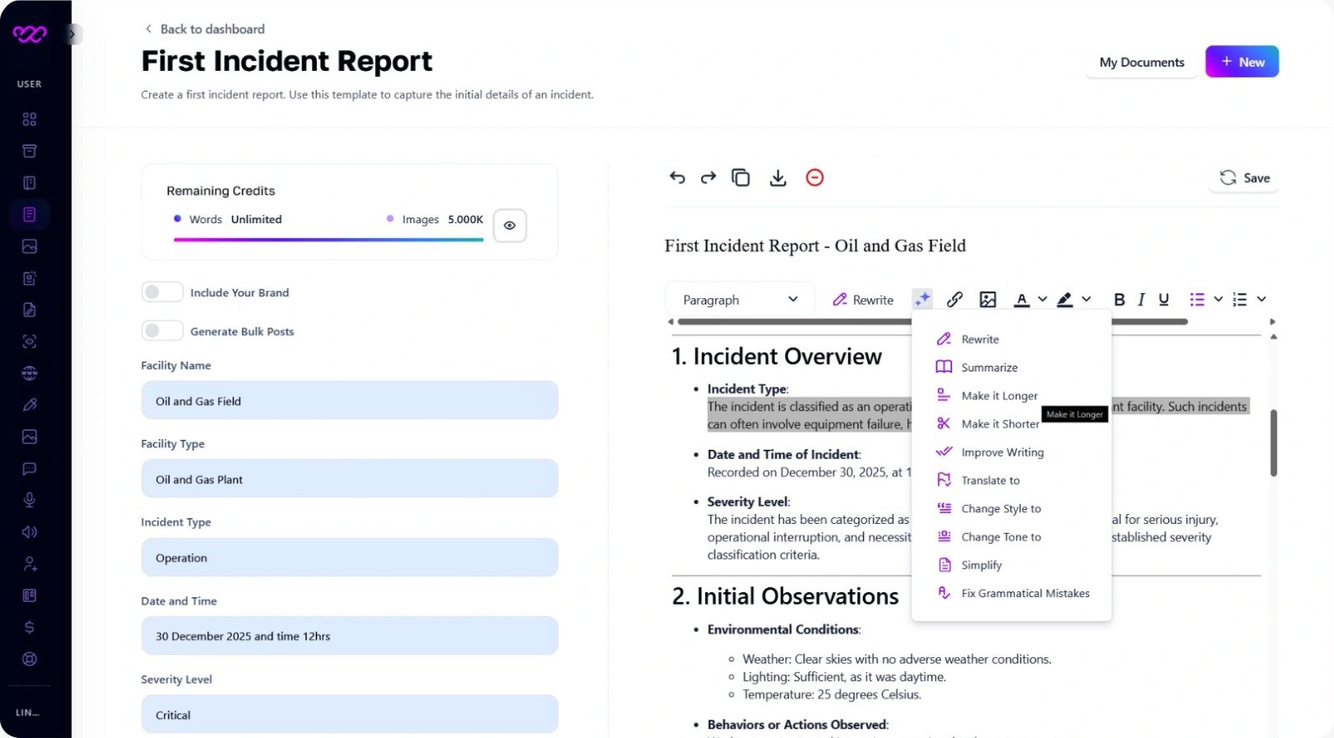This screenshot has width=1334, height=738.
Task: Open the lifebuoy support icon in sidebar
Action: click(29, 659)
